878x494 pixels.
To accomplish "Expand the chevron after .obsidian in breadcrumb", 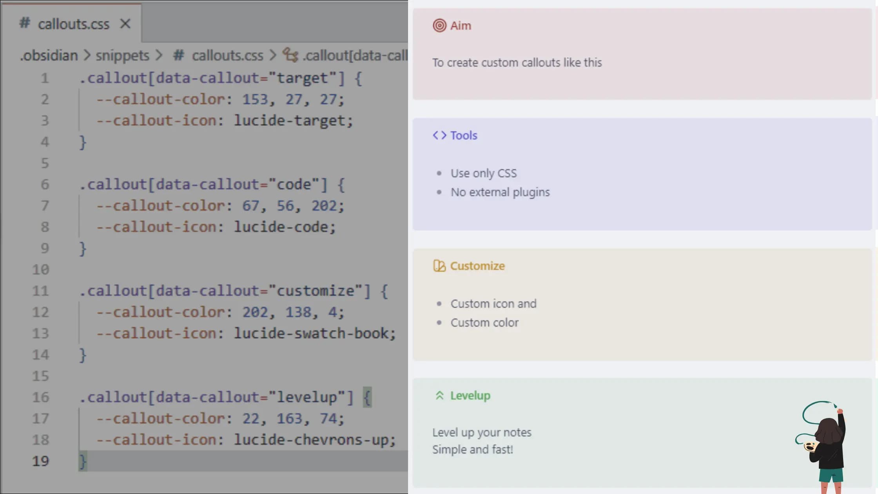I will 87,55.
